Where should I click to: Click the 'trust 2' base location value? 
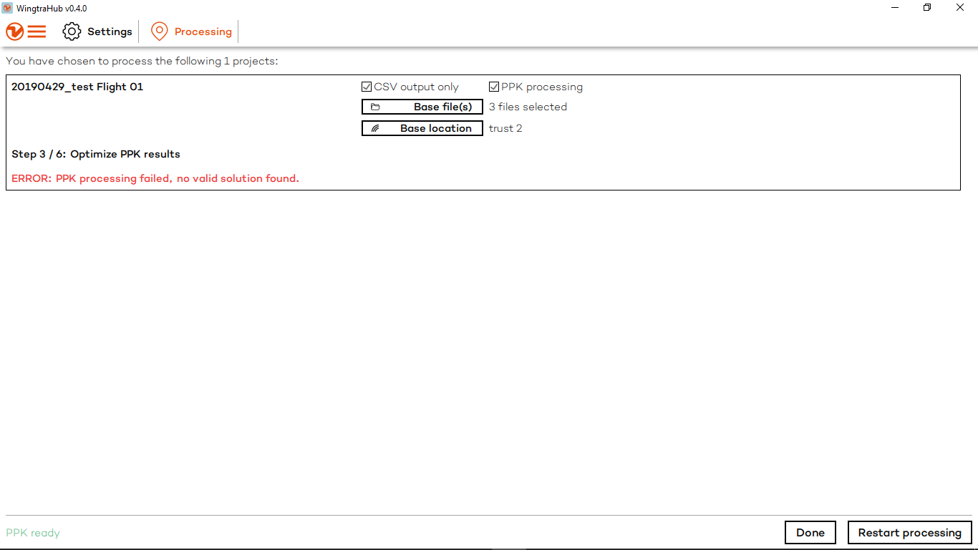(505, 128)
